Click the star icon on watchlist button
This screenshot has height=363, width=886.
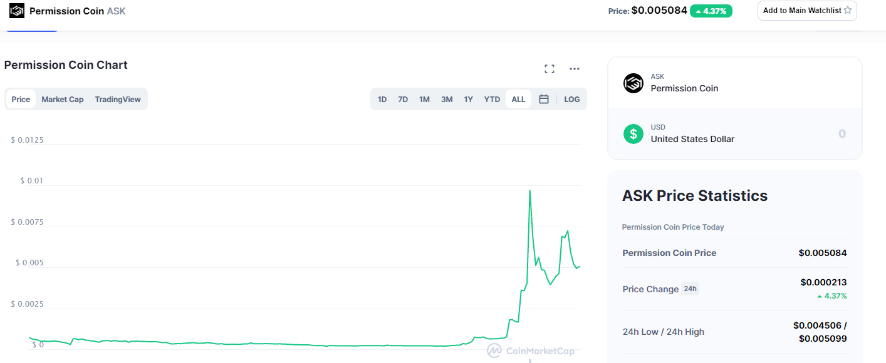click(848, 10)
